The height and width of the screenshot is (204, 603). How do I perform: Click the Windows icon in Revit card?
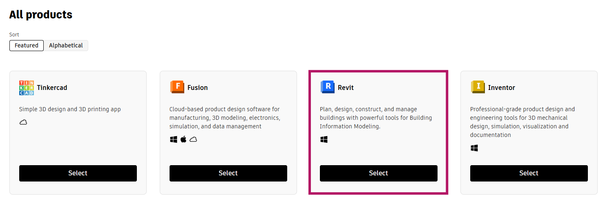click(x=324, y=139)
